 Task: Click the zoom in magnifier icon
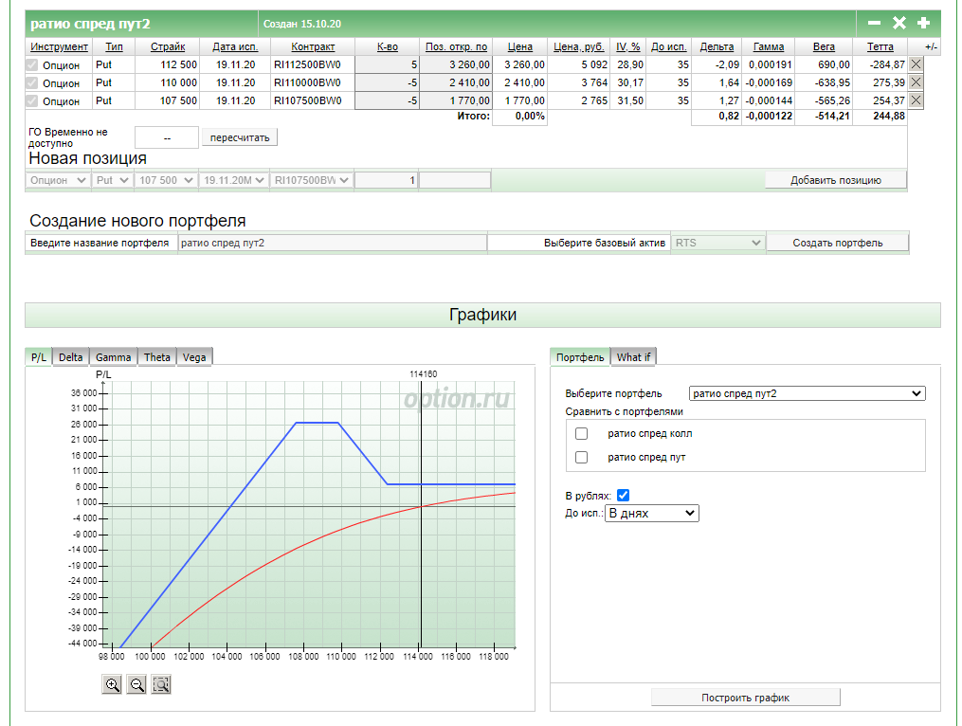[113, 684]
